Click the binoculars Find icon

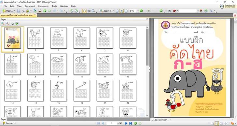click(169, 11)
